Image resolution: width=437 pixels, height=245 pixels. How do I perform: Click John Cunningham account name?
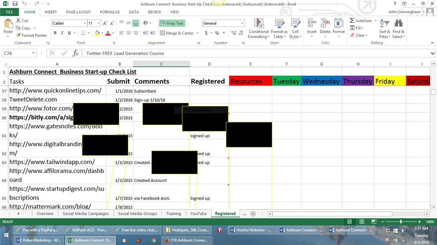coord(404,12)
